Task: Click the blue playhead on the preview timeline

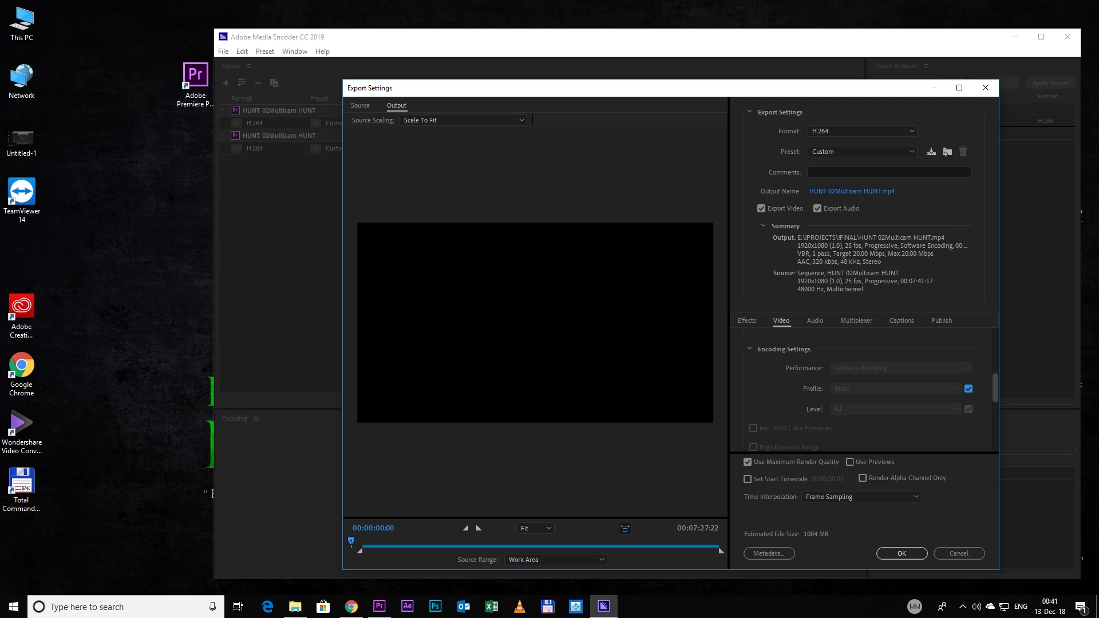Action: [x=351, y=541]
